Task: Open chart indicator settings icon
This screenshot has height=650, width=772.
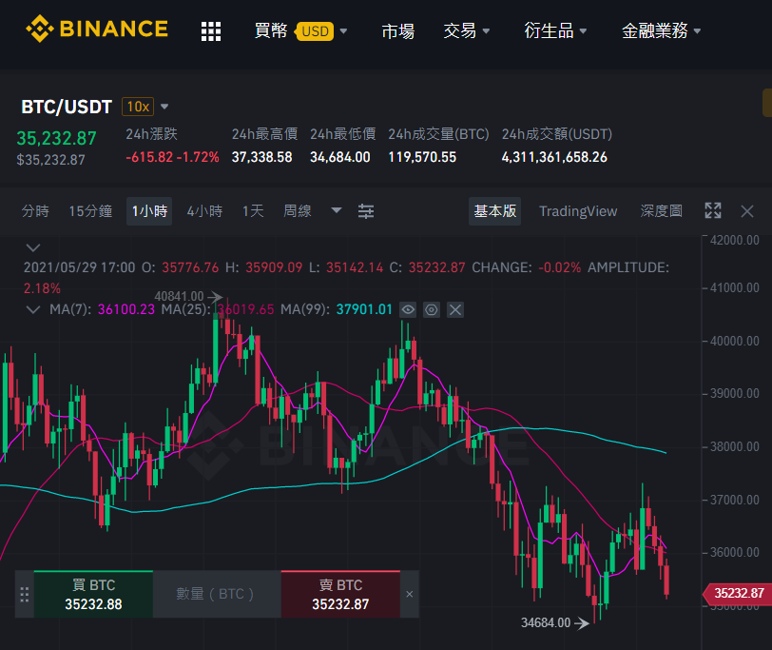Action: (366, 211)
